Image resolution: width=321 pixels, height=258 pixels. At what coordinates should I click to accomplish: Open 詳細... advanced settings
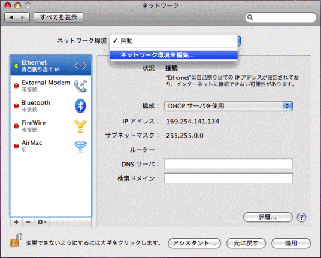click(268, 217)
